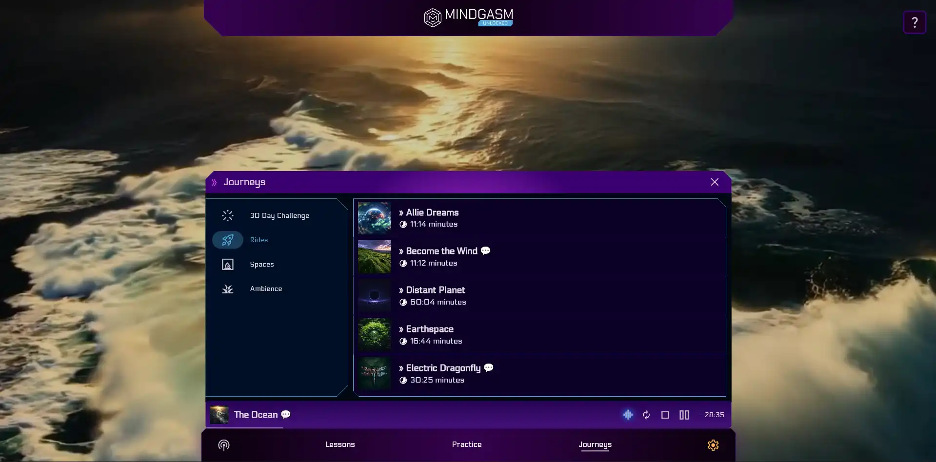Image resolution: width=936 pixels, height=462 pixels.
Task: Open the Distant Planet journey
Action: pos(435,290)
